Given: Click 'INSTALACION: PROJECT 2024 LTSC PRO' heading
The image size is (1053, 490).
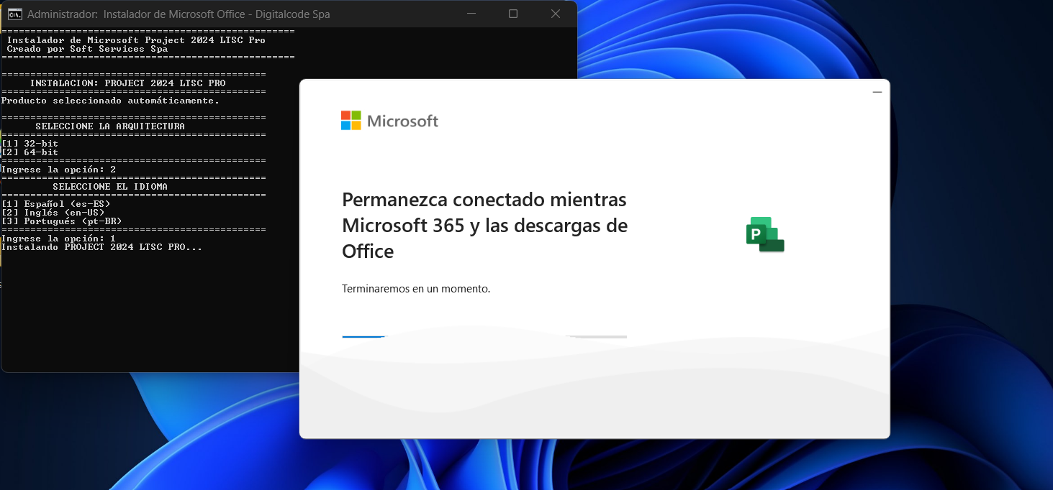Looking at the screenshot, I should coord(127,83).
